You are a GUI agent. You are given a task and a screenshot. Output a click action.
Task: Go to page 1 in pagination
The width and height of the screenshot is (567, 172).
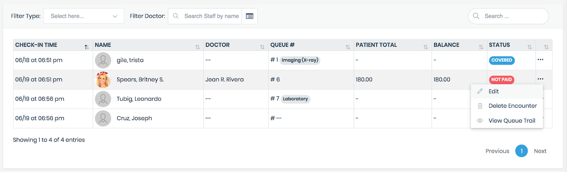click(521, 151)
